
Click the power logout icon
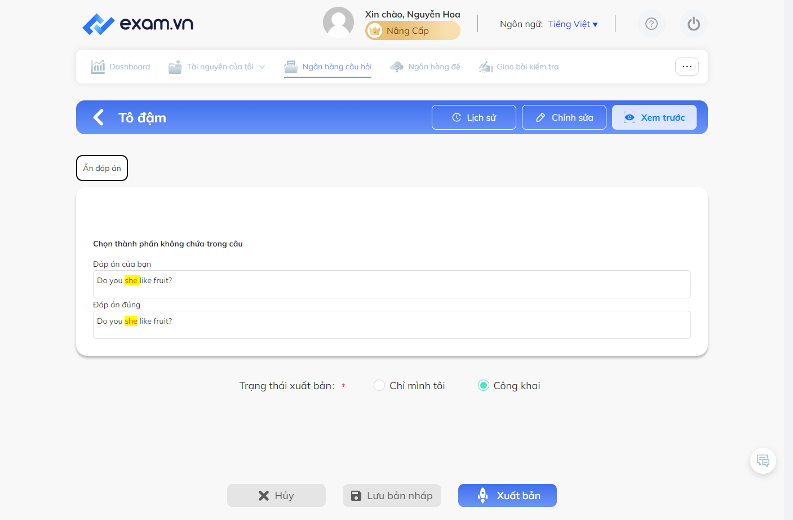click(x=694, y=24)
